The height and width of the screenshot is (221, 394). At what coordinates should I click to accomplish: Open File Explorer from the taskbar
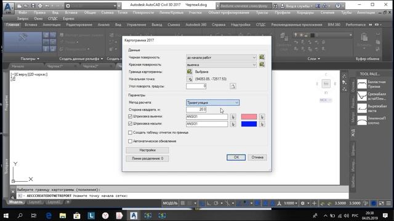[x=63, y=215]
